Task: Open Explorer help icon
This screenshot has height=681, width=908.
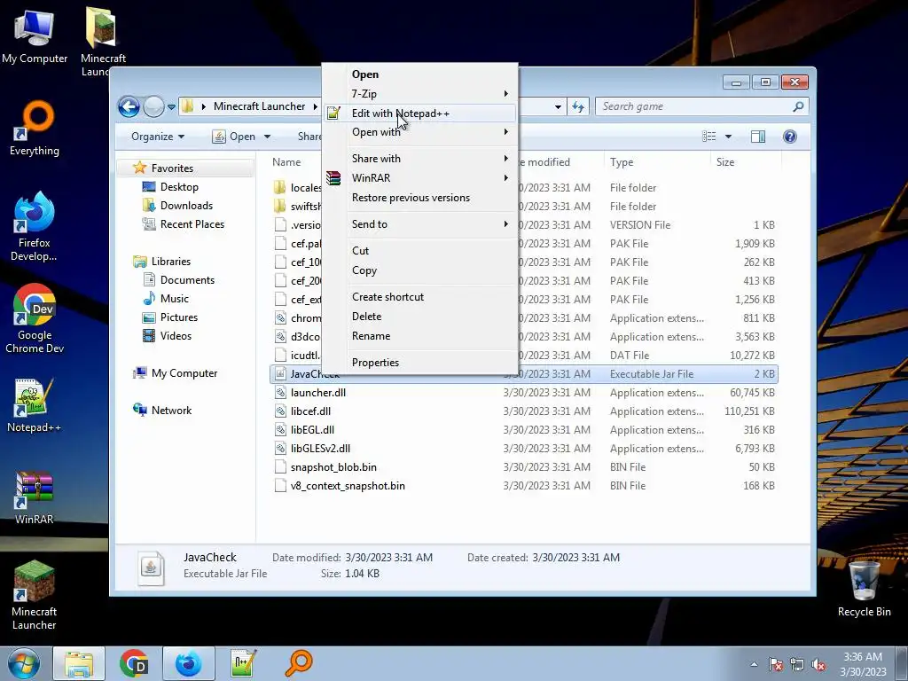Action: (x=790, y=137)
